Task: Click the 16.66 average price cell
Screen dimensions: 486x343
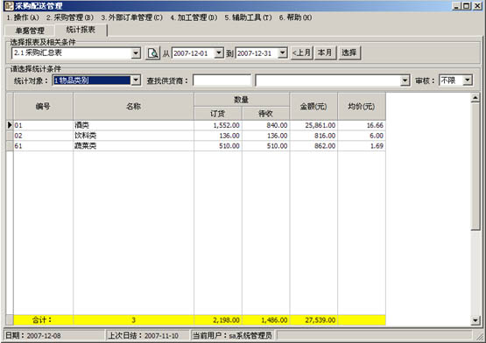Action: (x=362, y=125)
